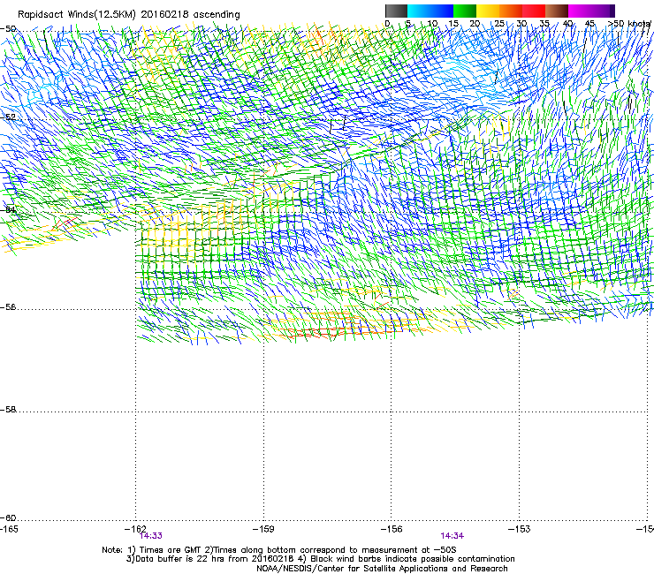Click the '25' value under the color bar
654x574 pixels.
[x=499, y=24]
